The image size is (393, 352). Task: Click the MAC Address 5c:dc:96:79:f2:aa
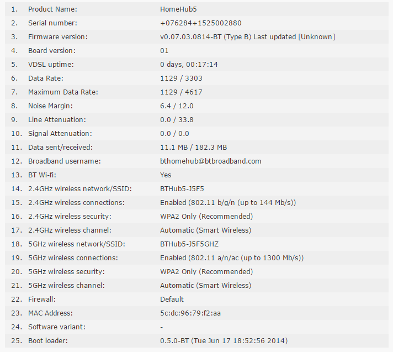pyautogui.click(x=190, y=313)
